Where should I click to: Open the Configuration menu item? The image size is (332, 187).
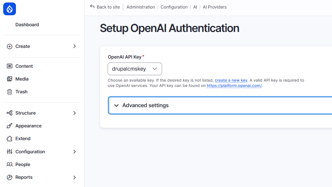click(30, 152)
